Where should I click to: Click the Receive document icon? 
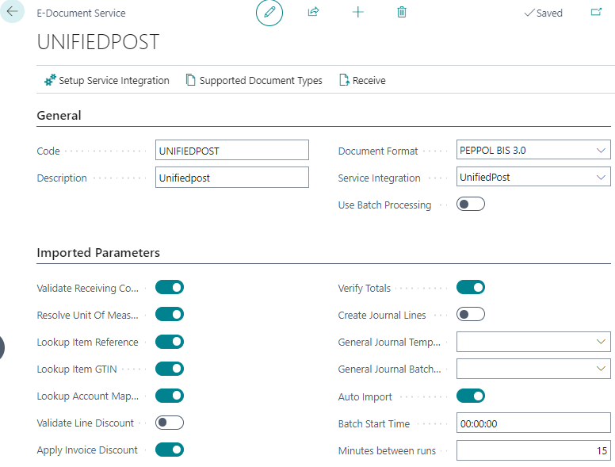tap(344, 80)
